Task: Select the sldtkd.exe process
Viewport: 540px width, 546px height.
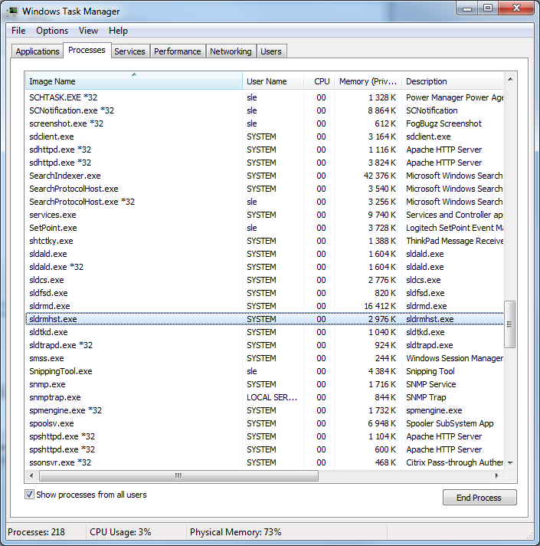Action: click(264, 332)
